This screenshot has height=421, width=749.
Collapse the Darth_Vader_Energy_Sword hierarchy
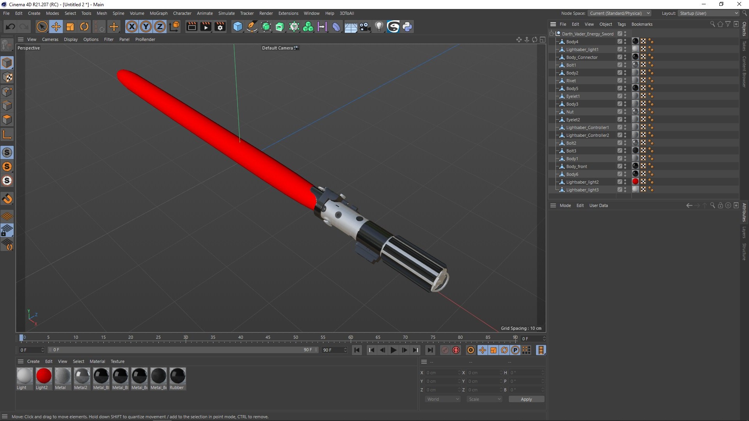tap(552, 34)
